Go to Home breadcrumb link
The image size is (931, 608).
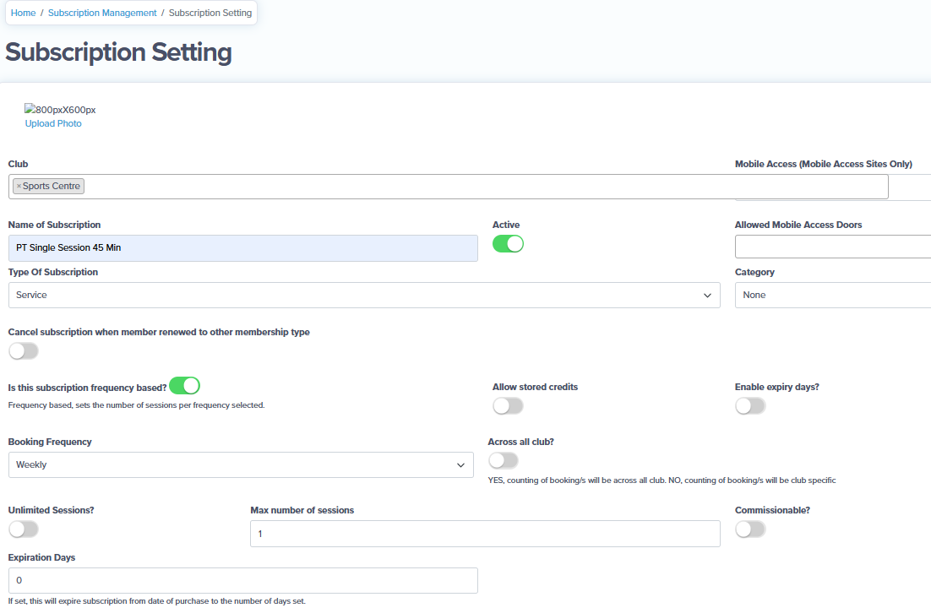(23, 13)
